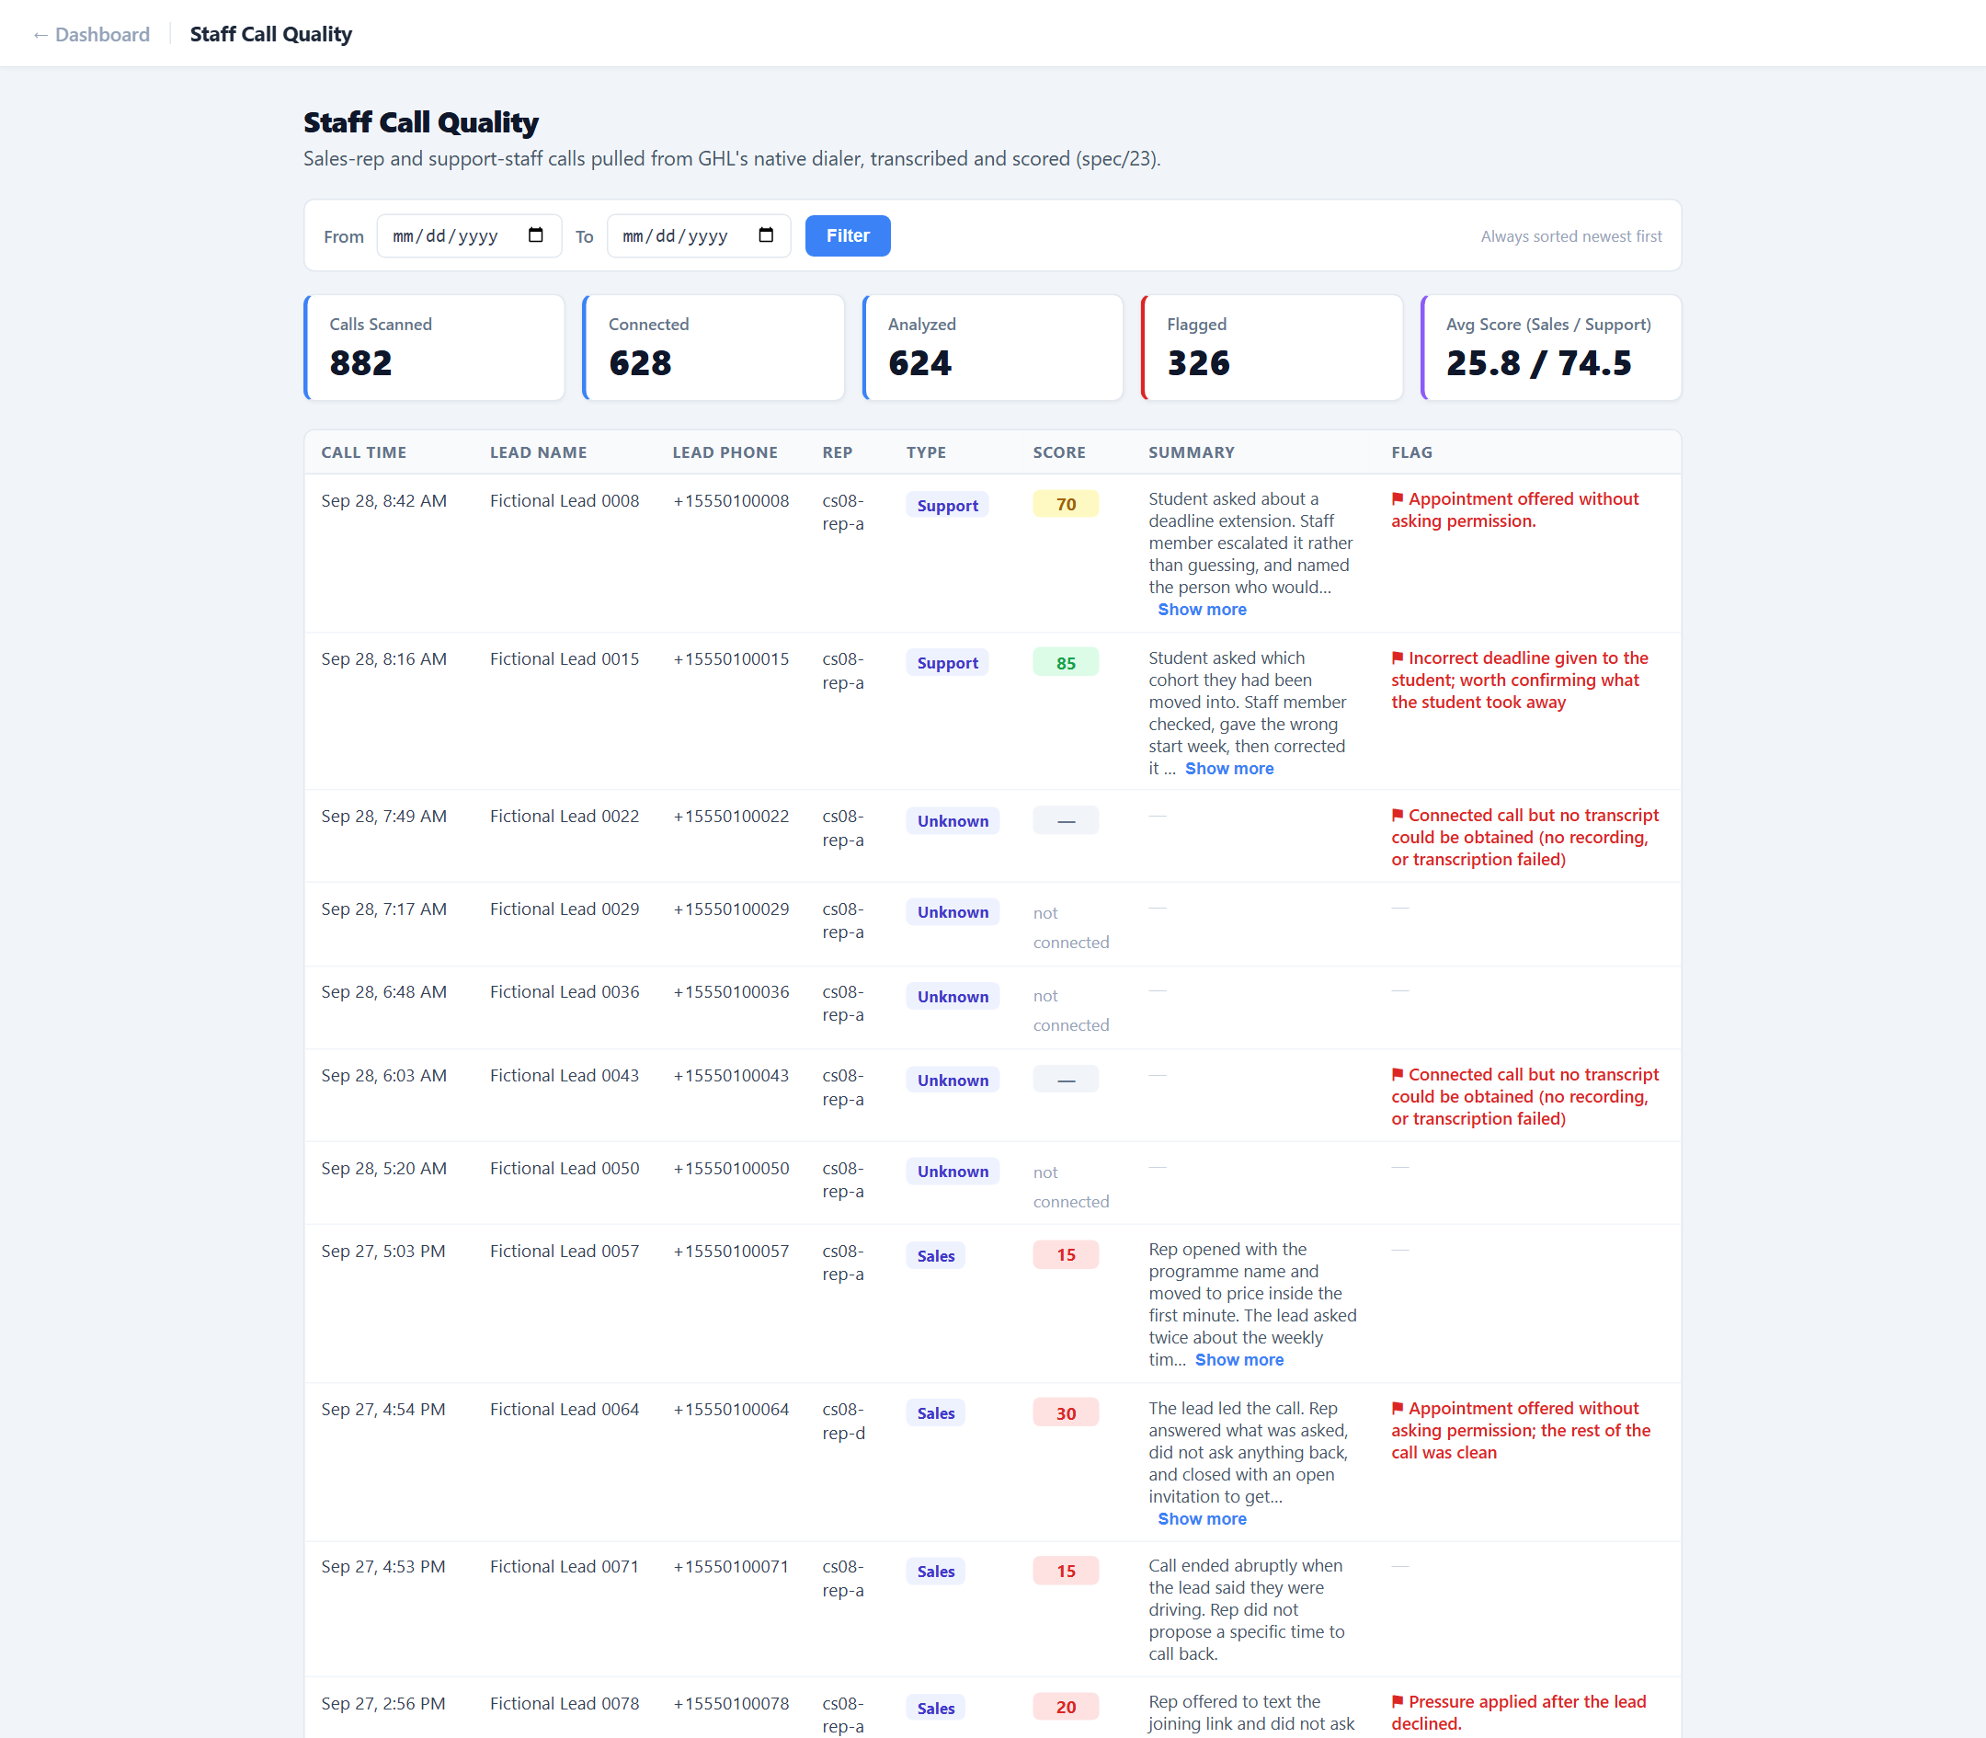Focus the From date input field
Screen dimensions: 1986x1738
tap(469, 235)
